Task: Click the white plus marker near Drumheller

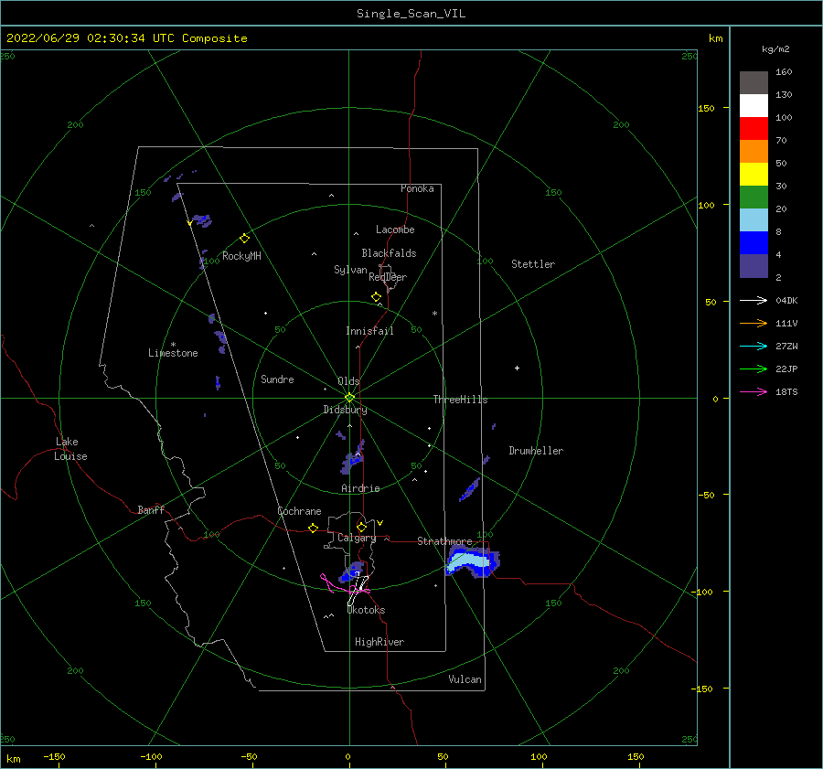Action: tap(517, 368)
